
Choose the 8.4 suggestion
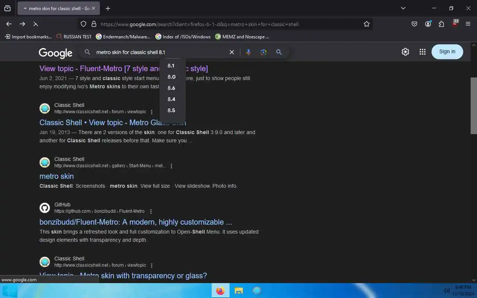pos(173,99)
